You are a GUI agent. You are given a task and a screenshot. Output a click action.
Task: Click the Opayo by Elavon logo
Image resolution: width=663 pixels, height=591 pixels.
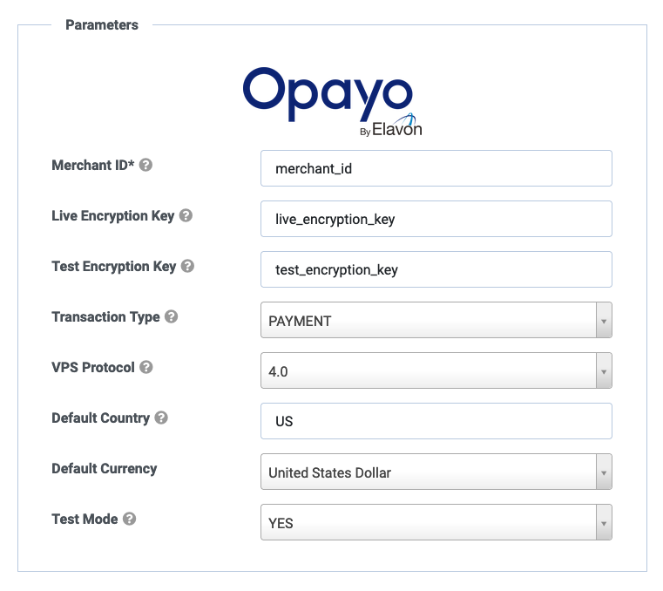tap(331, 101)
